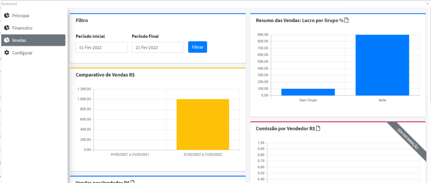Open the Financeiro menu label
The width and height of the screenshot is (431, 183).
(x=22, y=28)
